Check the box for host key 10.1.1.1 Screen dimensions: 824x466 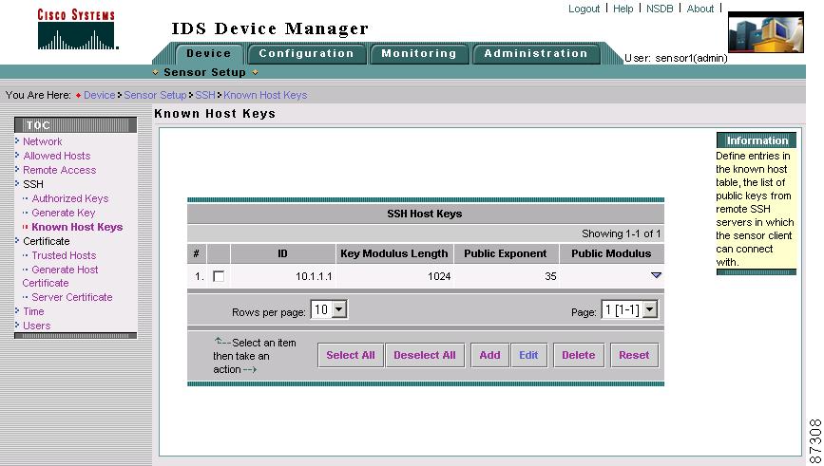click(x=219, y=276)
